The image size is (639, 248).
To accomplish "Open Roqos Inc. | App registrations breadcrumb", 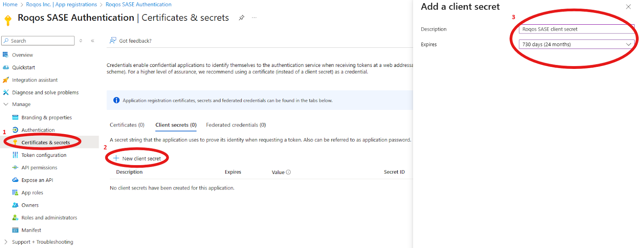I will coord(62,4).
